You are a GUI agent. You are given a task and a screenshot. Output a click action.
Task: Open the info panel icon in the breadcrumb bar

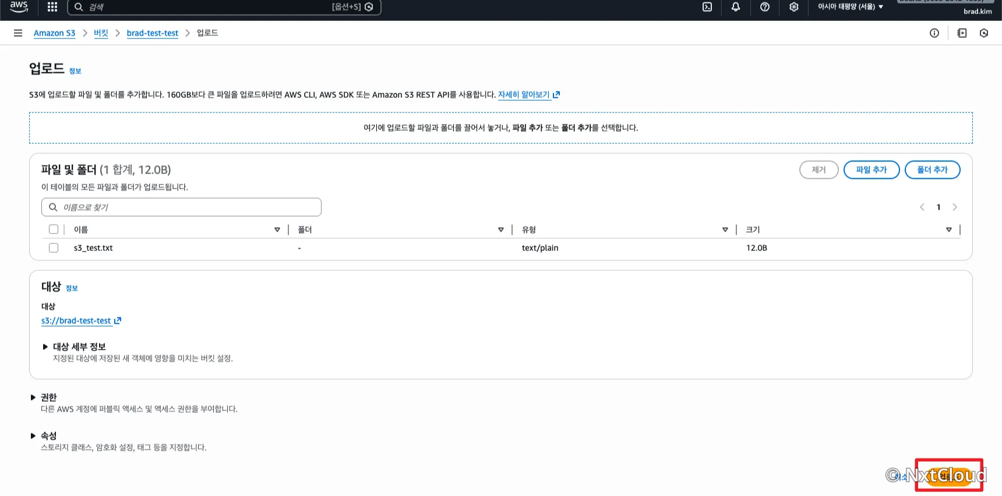(934, 33)
